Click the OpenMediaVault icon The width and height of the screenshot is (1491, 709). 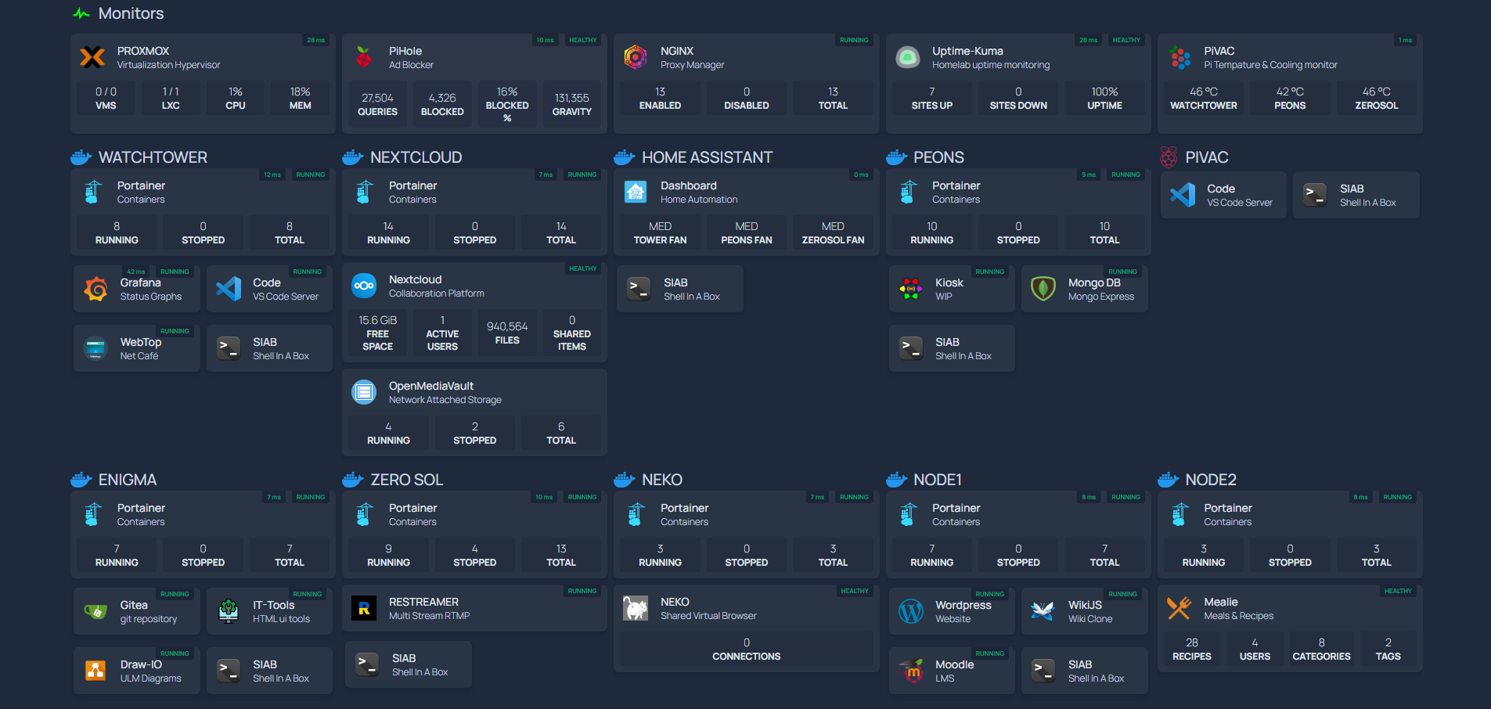click(364, 392)
